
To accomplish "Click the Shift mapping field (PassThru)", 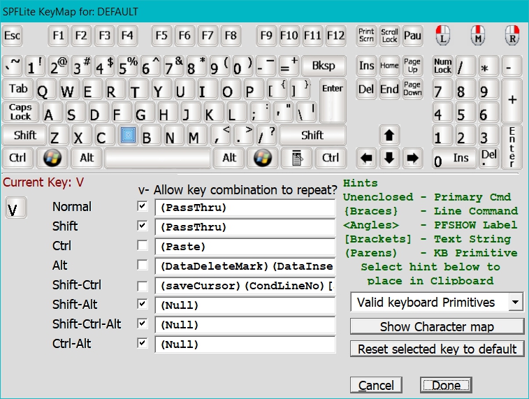I will click(245, 226).
